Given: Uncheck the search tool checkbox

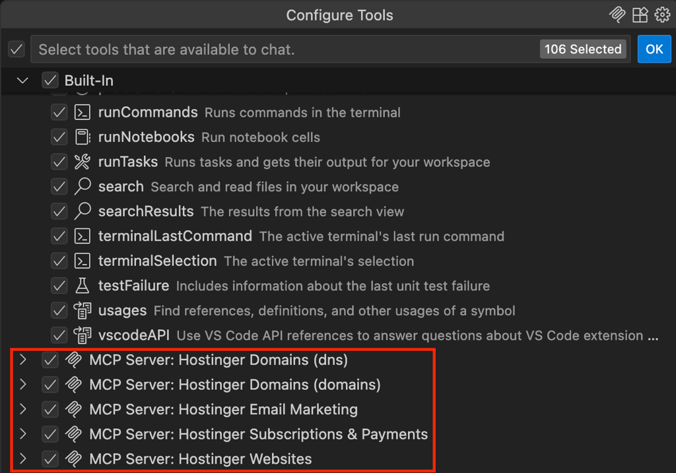Looking at the screenshot, I should click(x=59, y=187).
